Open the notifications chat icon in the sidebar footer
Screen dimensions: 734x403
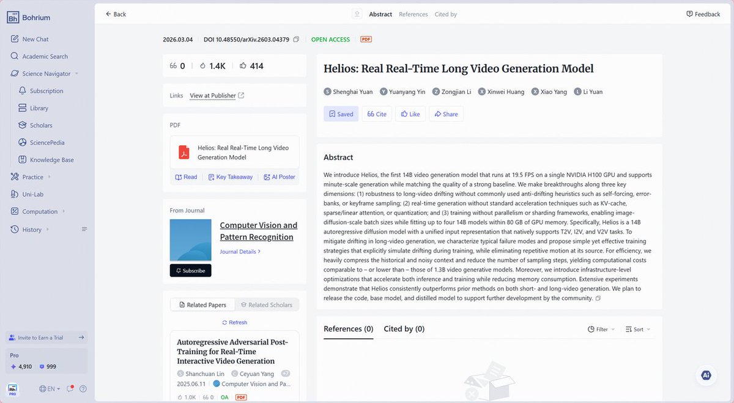70,389
